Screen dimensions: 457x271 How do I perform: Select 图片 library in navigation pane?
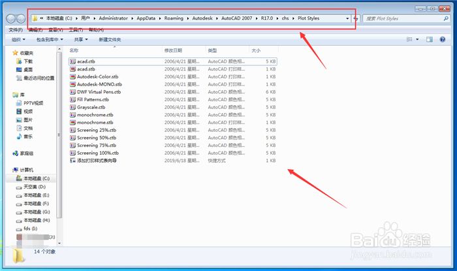pos(28,120)
